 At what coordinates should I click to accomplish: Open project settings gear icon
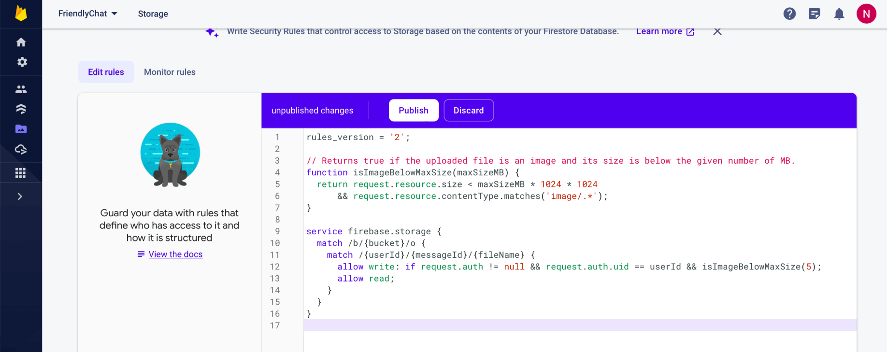pyautogui.click(x=22, y=62)
